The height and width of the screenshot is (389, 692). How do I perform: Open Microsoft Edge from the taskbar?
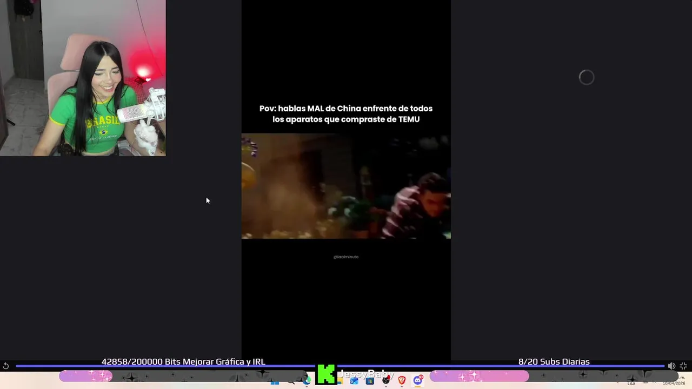307,380
